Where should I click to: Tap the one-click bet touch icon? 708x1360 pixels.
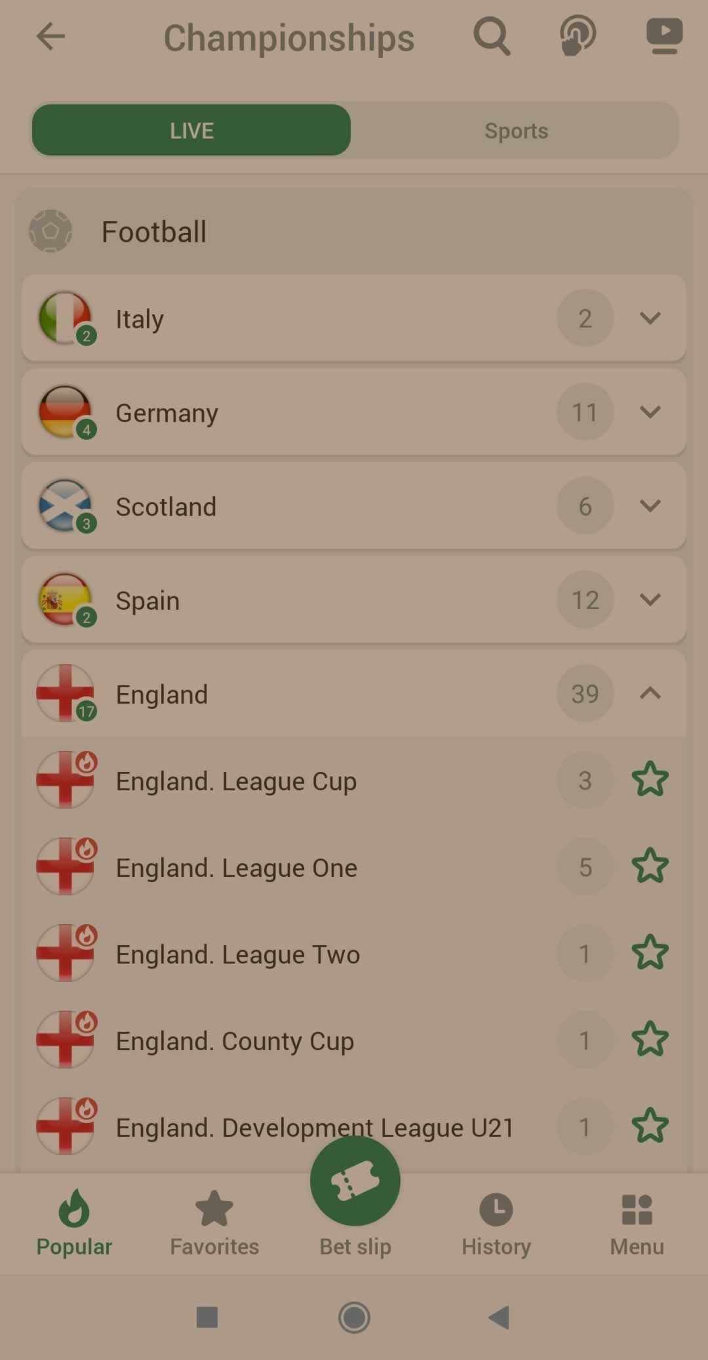pos(578,36)
